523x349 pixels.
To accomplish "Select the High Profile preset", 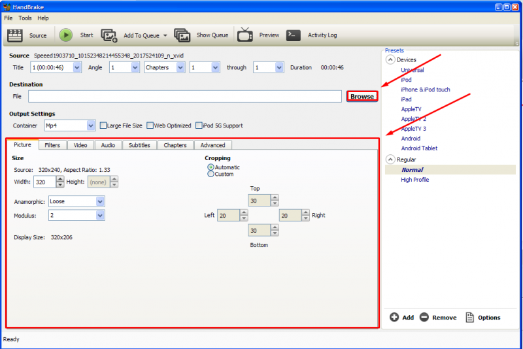I will [414, 180].
